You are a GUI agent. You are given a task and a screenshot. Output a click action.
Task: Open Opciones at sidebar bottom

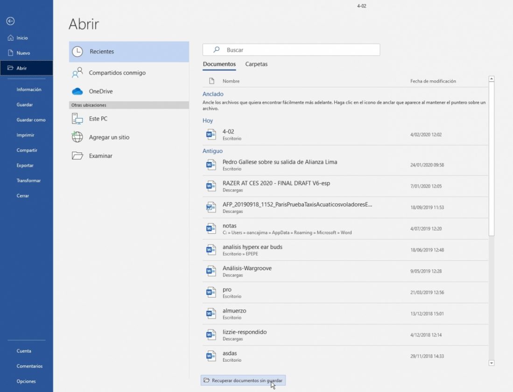(x=26, y=381)
